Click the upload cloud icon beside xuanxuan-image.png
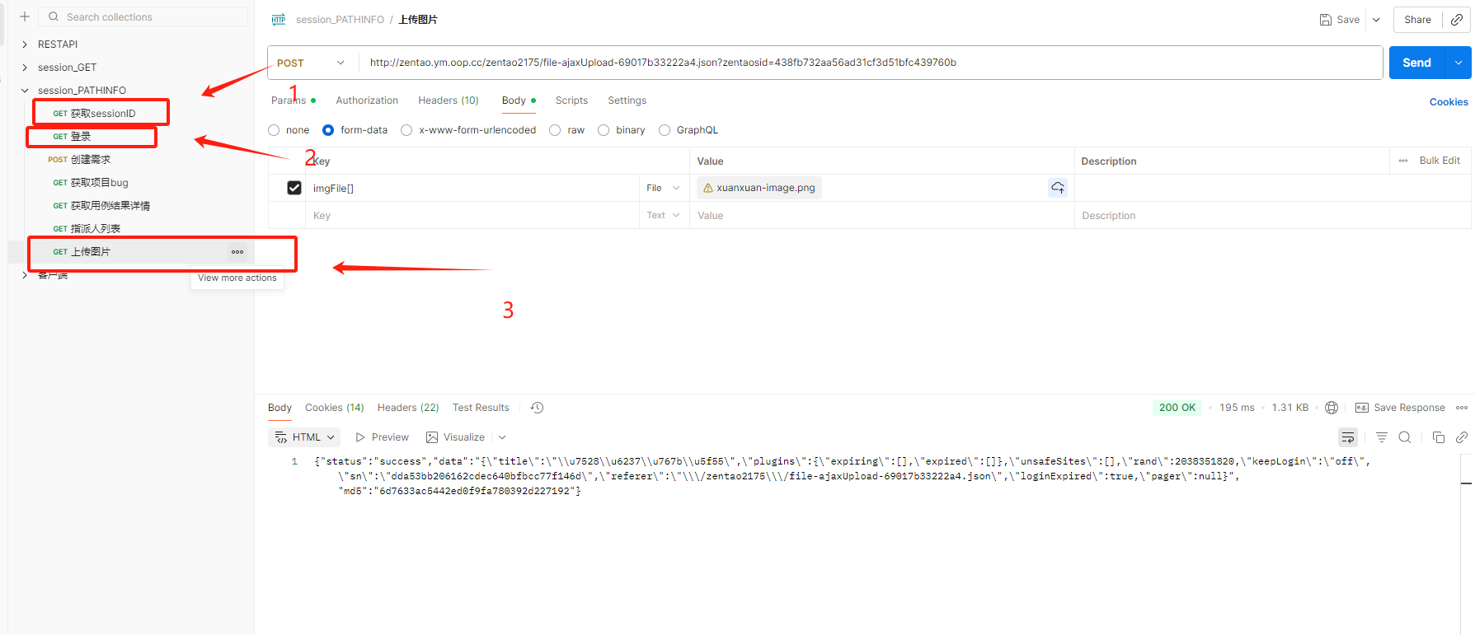 (1058, 188)
